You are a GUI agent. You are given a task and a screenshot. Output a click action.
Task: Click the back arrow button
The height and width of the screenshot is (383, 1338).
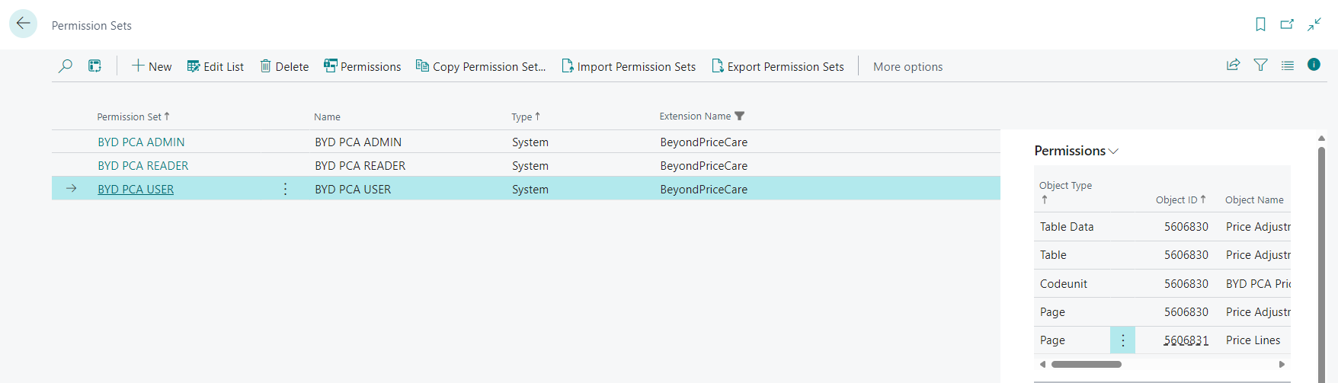click(x=23, y=24)
